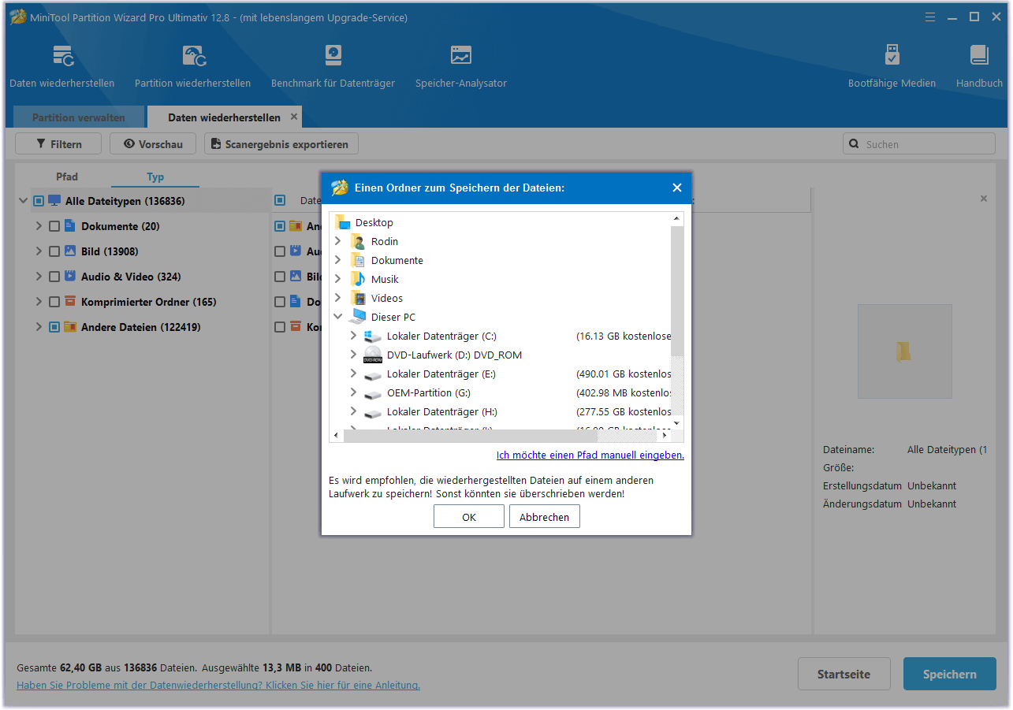Switch to Partition verwalten tab
This screenshot has width=1013, height=710.
(x=79, y=117)
